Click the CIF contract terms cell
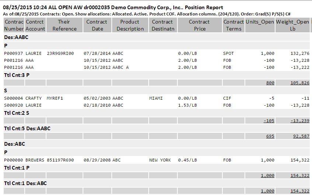The image size is (312, 195). [x=227, y=98]
